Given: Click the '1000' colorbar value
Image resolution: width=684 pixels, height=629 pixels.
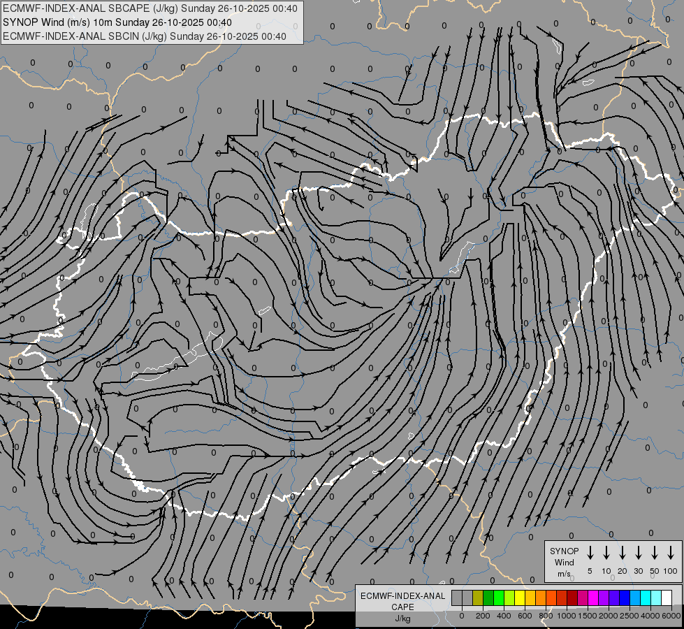Looking at the screenshot, I should (566, 616).
